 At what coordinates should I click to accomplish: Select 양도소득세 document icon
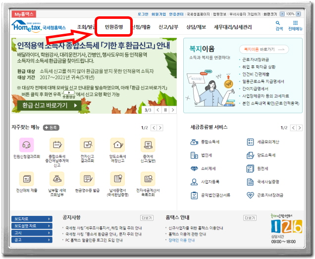(250, 155)
